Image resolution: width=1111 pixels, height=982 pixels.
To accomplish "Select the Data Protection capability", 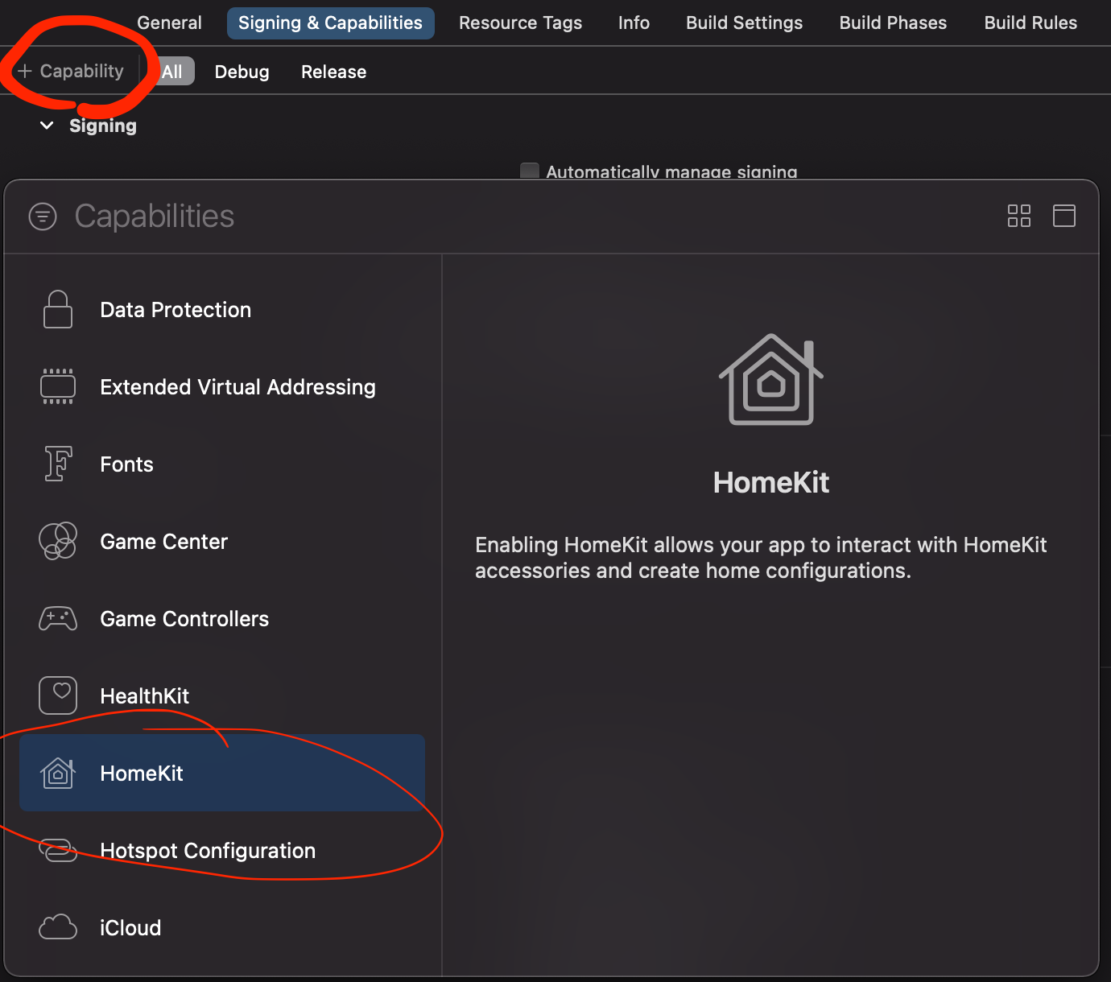I will [x=222, y=310].
